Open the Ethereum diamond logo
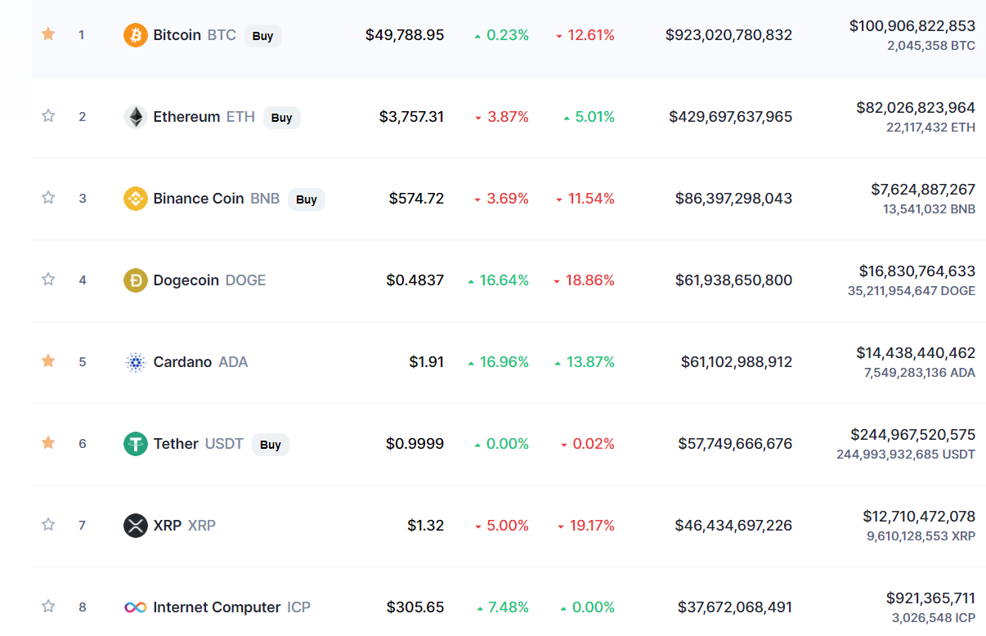The image size is (986, 636). (x=135, y=117)
